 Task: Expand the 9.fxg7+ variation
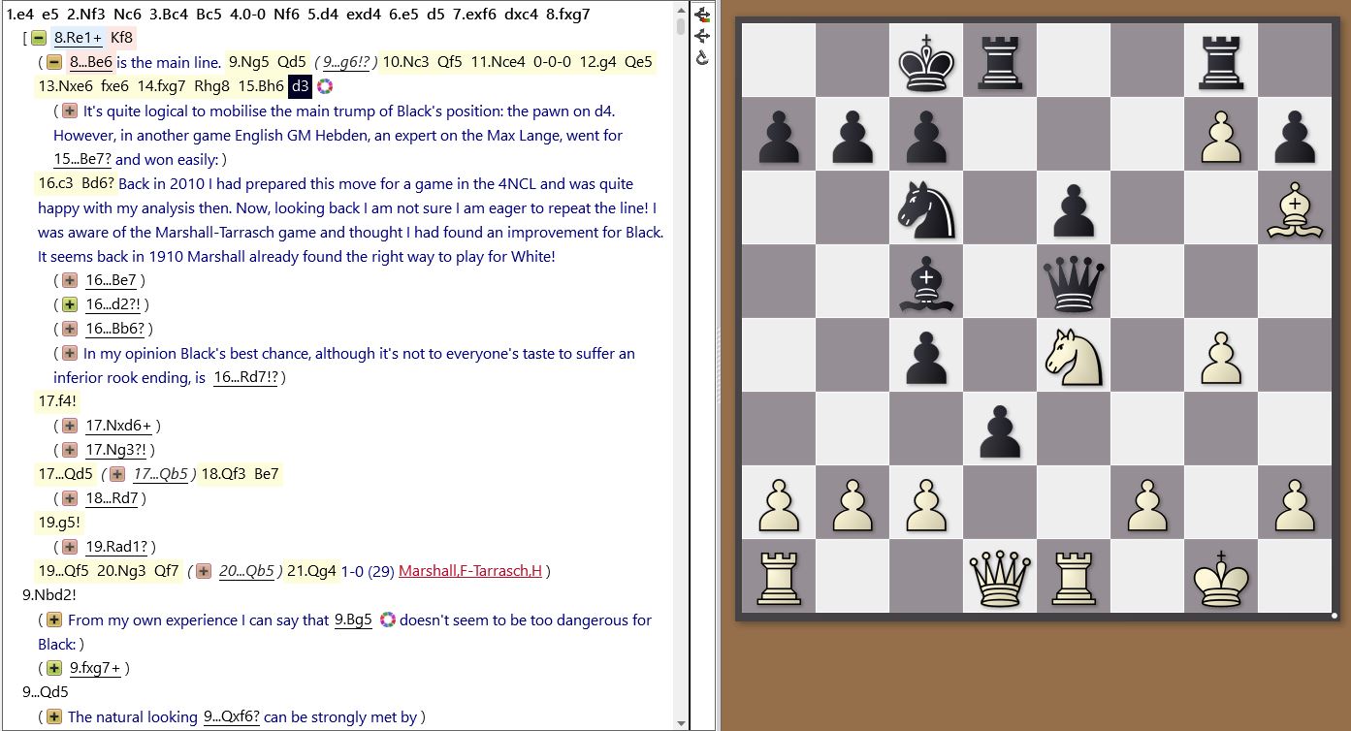coord(54,668)
